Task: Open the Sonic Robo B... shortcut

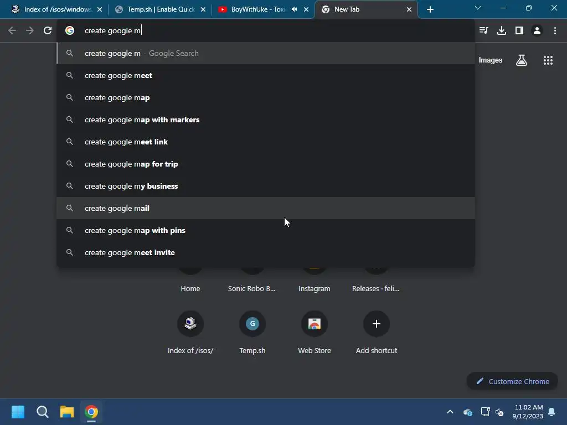Action: coord(252,288)
